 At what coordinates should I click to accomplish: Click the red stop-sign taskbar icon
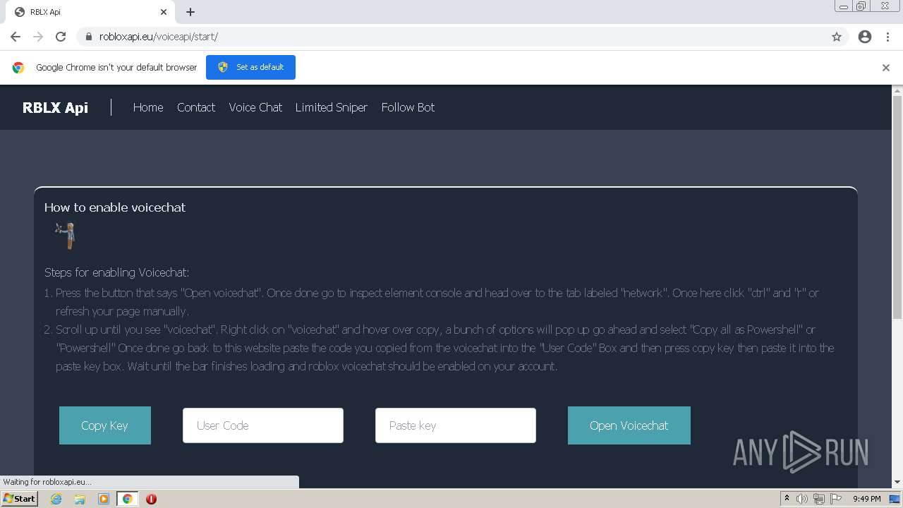point(151,499)
